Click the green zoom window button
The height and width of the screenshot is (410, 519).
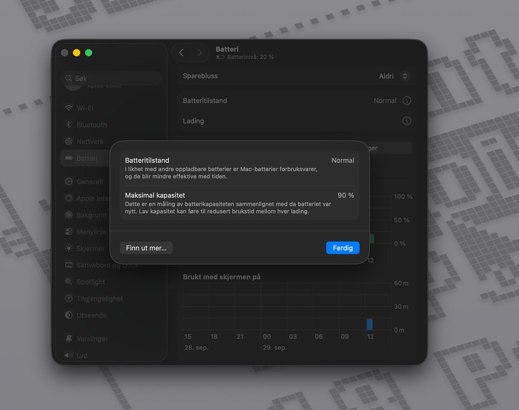pos(88,52)
